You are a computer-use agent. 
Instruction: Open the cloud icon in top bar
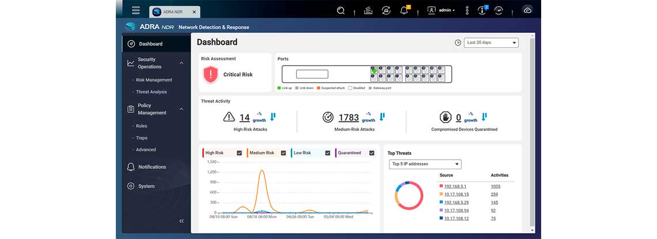[x=527, y=10]
